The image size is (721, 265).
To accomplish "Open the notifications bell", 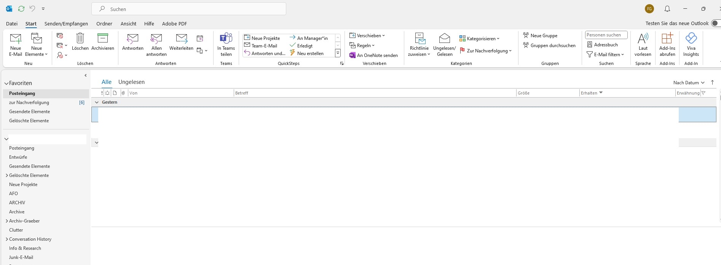I will [x=667, y=9].
